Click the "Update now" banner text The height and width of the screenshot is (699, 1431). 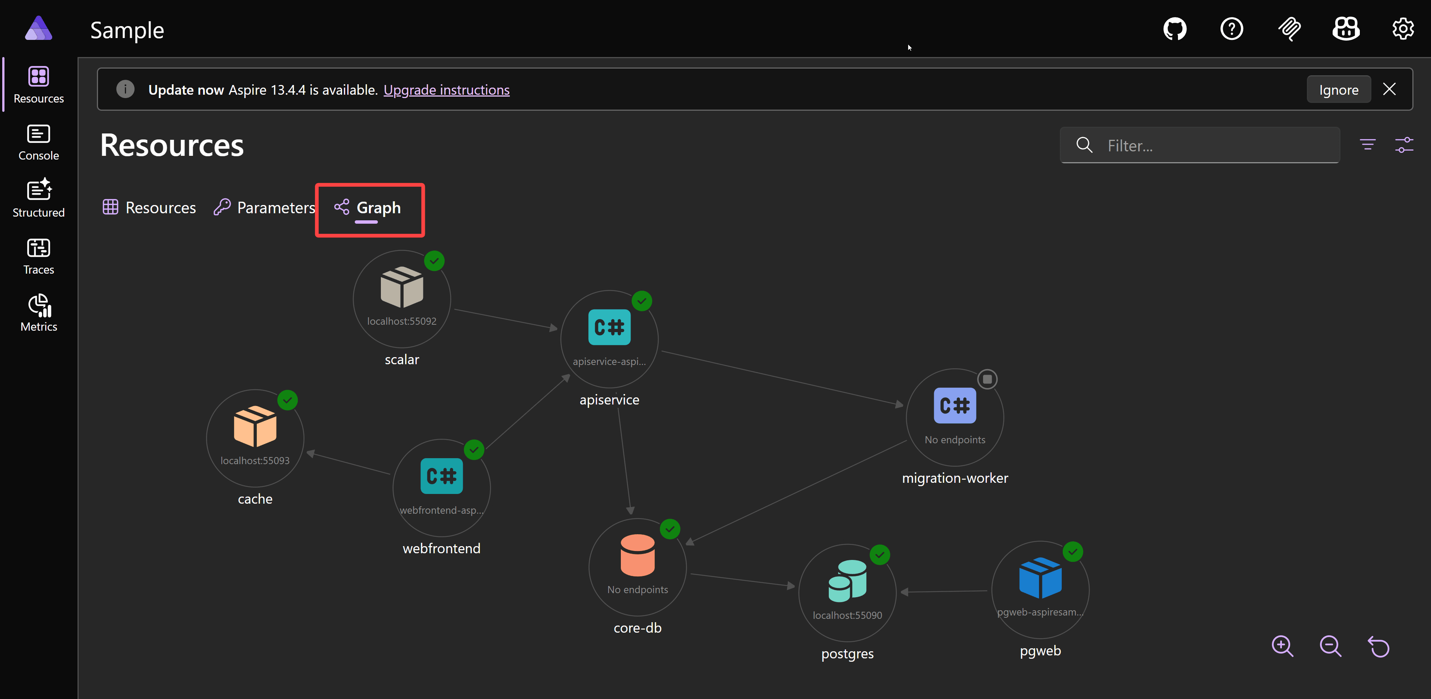point(186,90)
